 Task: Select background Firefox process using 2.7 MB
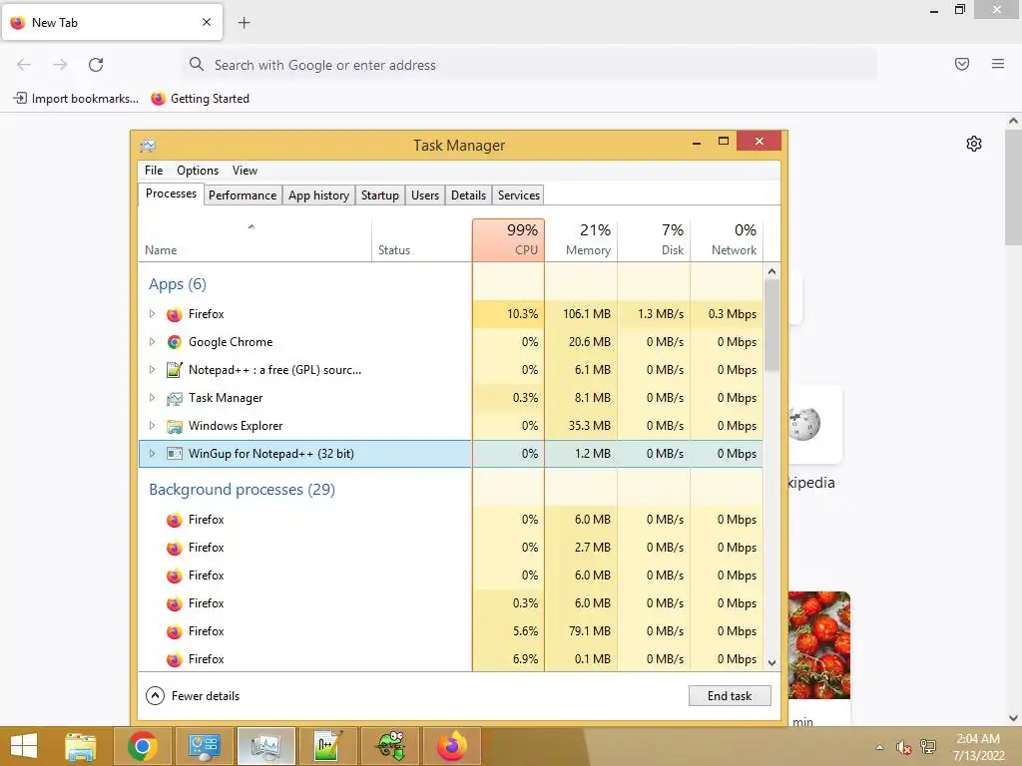pos(450,548)
